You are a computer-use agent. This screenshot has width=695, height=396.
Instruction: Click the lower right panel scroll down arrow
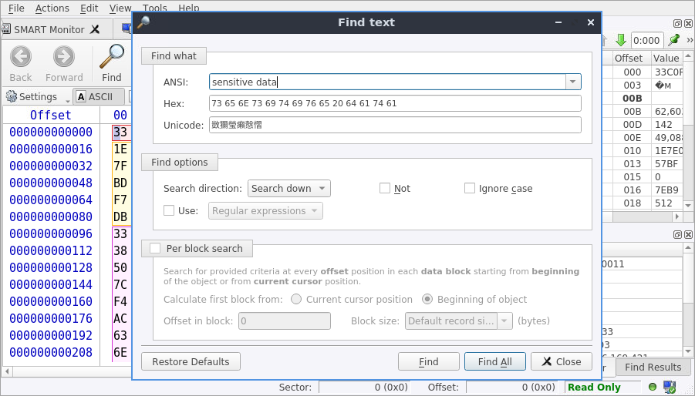point(688,351)
